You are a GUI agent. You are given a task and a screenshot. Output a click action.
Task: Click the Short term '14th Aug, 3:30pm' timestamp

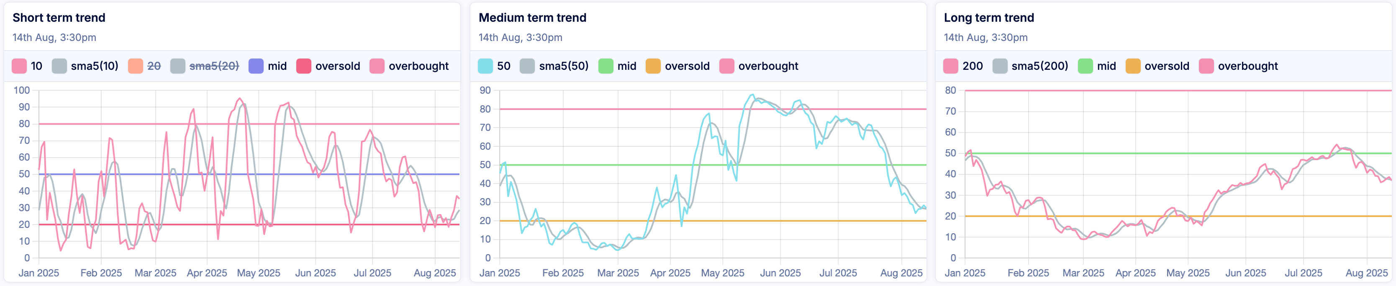click(54, 37)
